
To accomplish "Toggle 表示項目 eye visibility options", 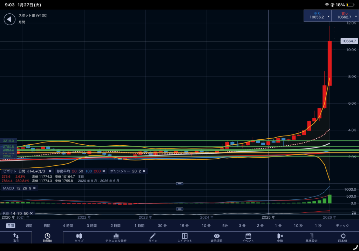I will click(217, 238).
